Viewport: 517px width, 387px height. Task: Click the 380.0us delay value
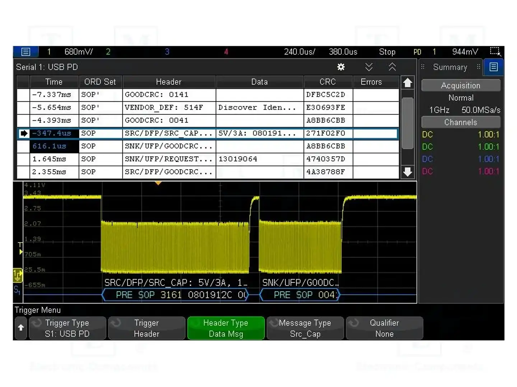pyautogui.click(x=343, y=52)
